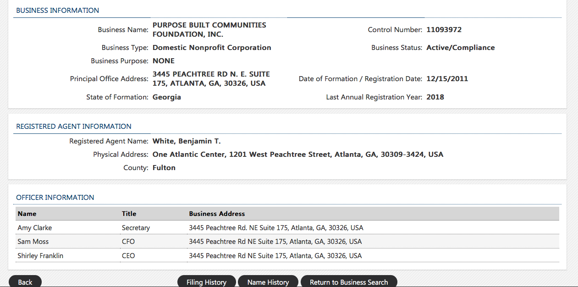Click the One Atlantic Center physical address
This screenshot has width=578, height=287.
click(298, 155)
